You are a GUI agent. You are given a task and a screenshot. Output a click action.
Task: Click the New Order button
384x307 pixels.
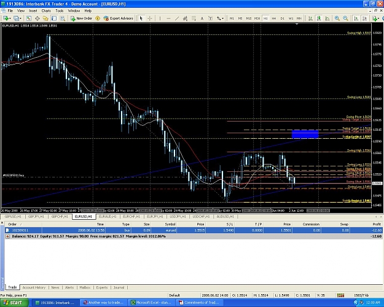pyautogui.click(x=81, y=18)
